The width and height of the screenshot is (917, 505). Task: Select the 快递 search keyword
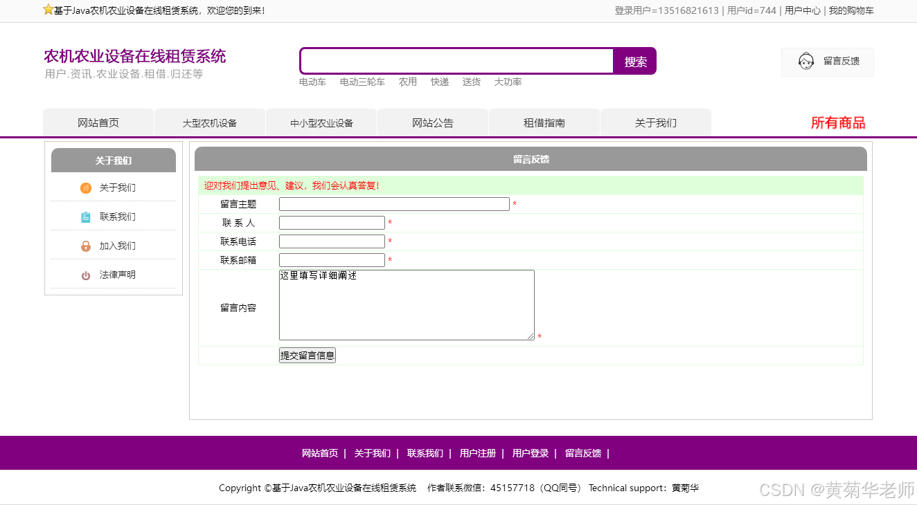point(440,82)
